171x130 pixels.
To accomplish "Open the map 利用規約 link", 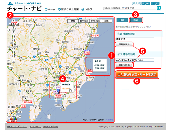I will [x=109, y=120].
